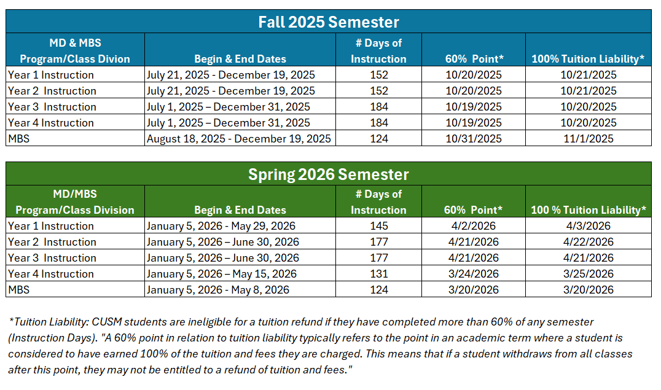This screenshot has height=390, width=661.
Task: Select the Fall "100% Tuition Liability*" column header
Action: pos(588,59)
